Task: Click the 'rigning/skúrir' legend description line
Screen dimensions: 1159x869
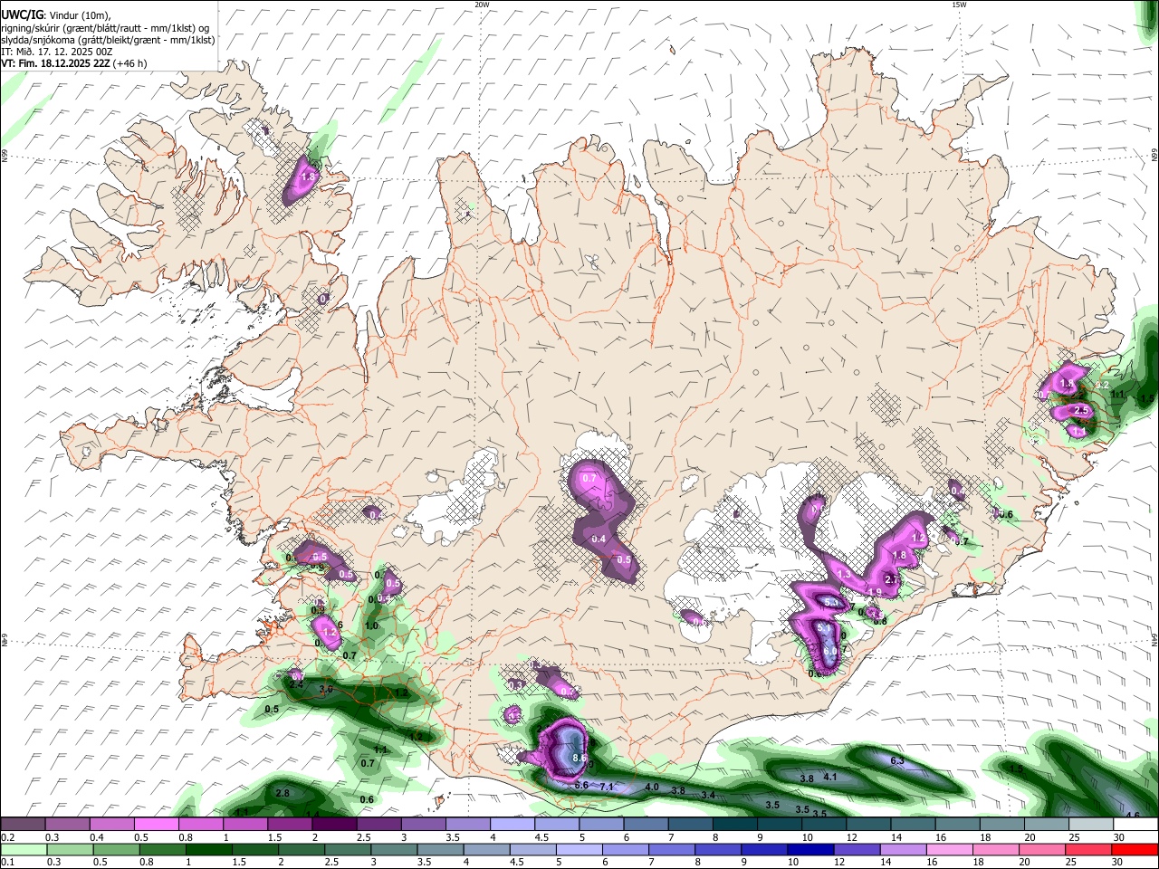Action: click(106, 28)
